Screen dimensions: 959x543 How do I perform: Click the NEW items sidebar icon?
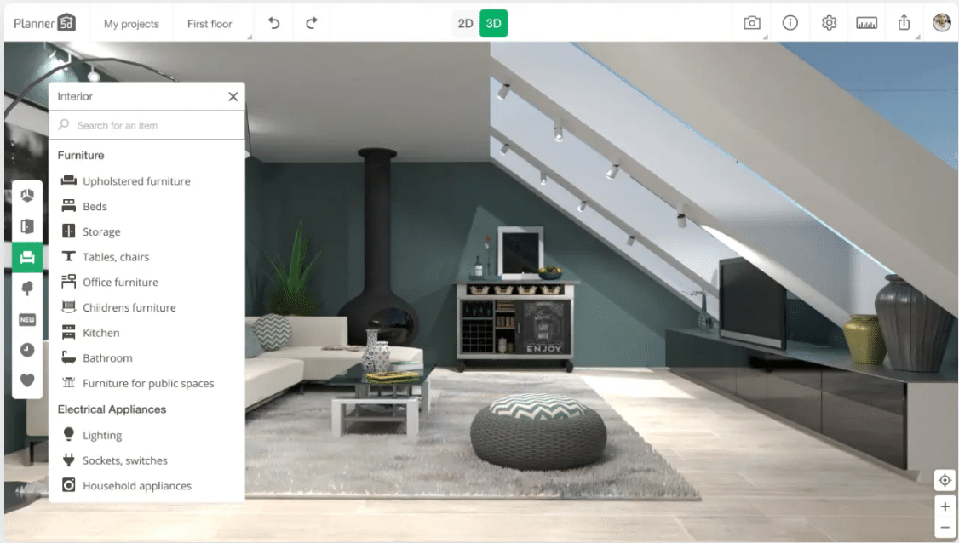[26, 320]
